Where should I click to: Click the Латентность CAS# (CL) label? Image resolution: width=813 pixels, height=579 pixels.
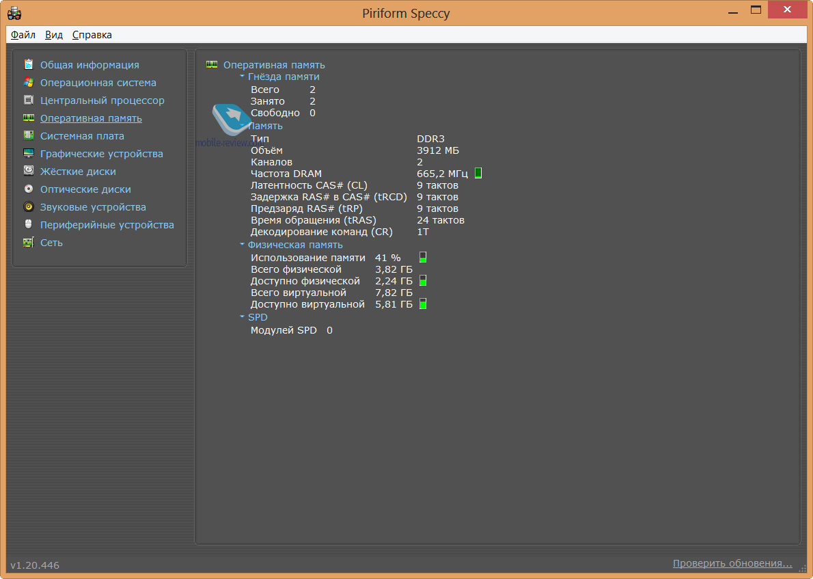point(309,185)
